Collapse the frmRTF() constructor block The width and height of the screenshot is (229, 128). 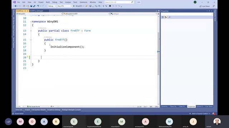[x=31, y=40]
